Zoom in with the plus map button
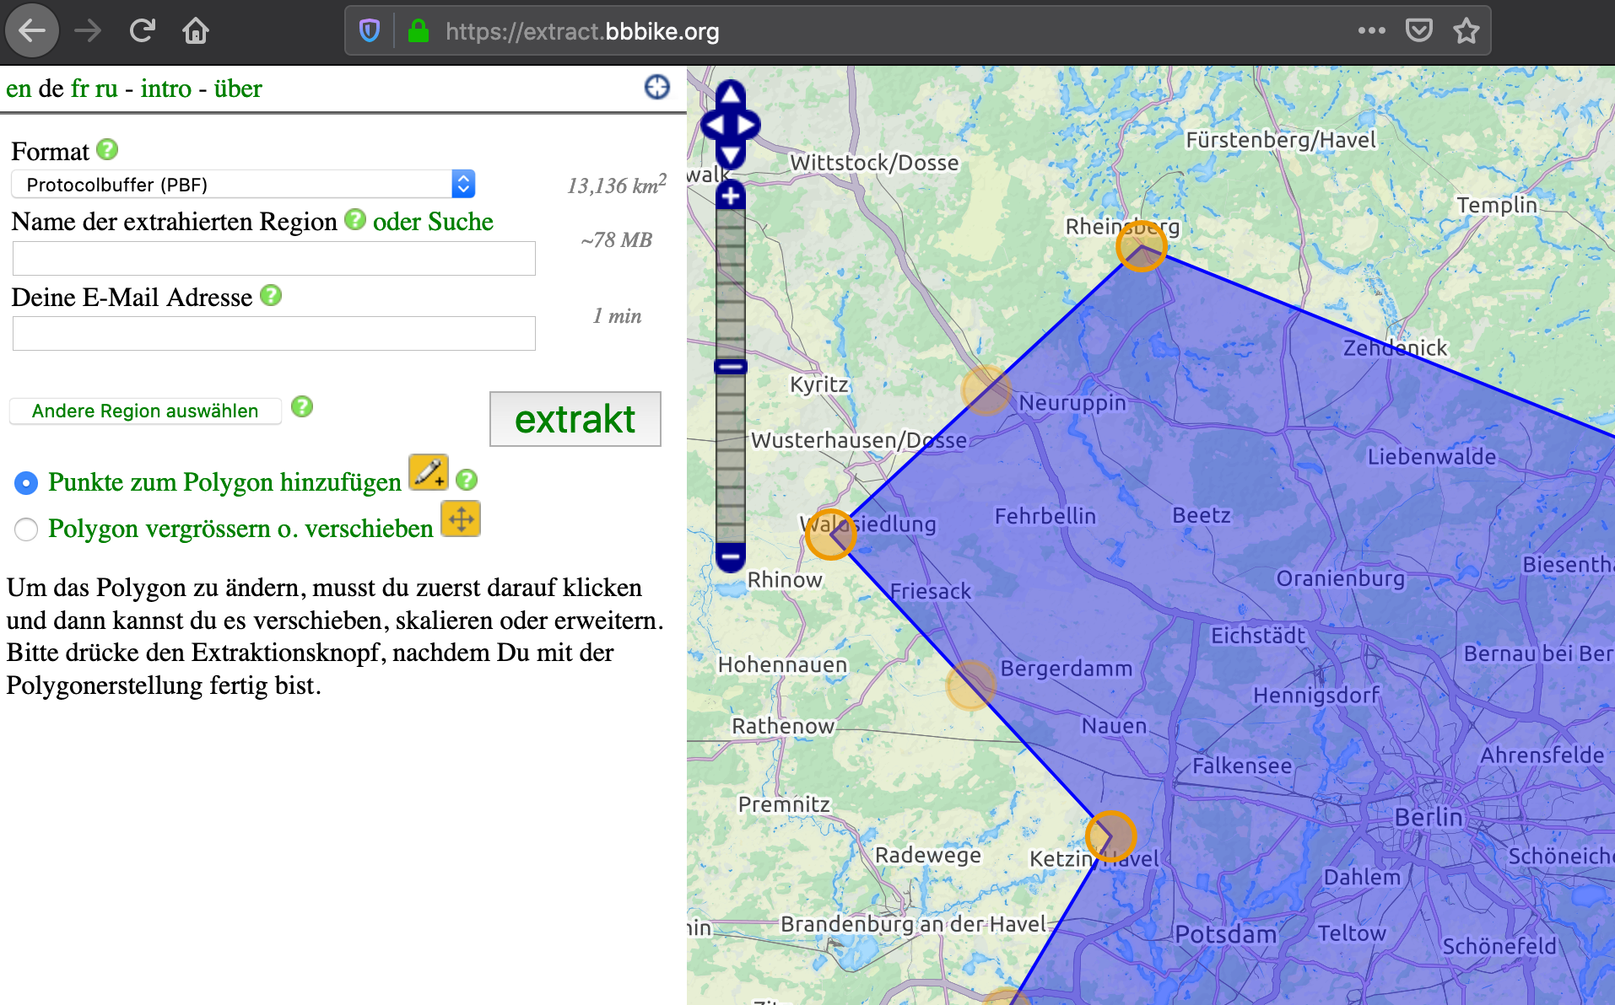 point(731,196)
